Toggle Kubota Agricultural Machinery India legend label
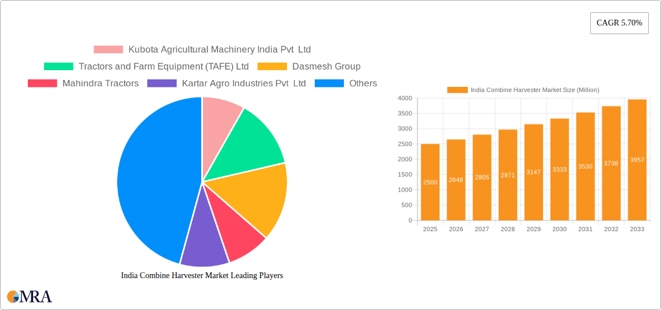 (x=220, y=49)
